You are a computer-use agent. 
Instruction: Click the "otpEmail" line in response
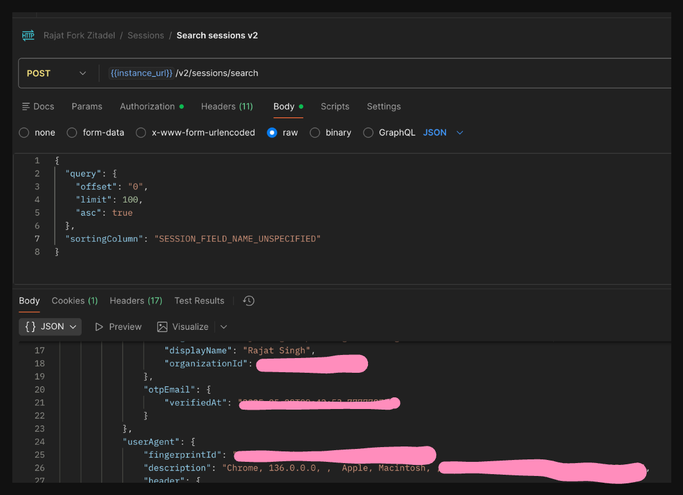pyautogui.click(x=177, y=390)
